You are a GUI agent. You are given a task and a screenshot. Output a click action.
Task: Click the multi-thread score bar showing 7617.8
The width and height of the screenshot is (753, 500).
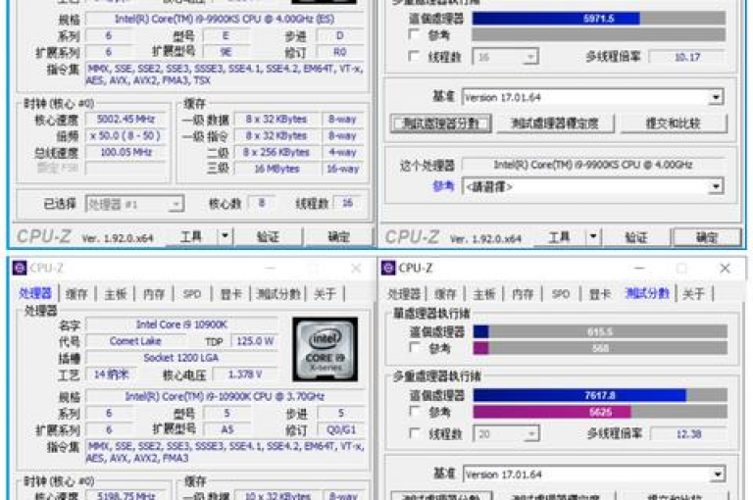tap(600, 395)
